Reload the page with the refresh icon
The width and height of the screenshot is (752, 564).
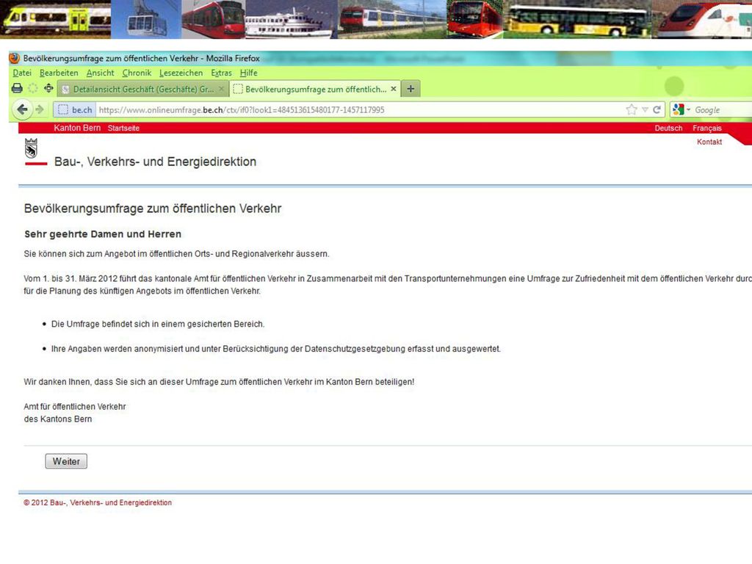pyautogui.click(x=657, y=110)
